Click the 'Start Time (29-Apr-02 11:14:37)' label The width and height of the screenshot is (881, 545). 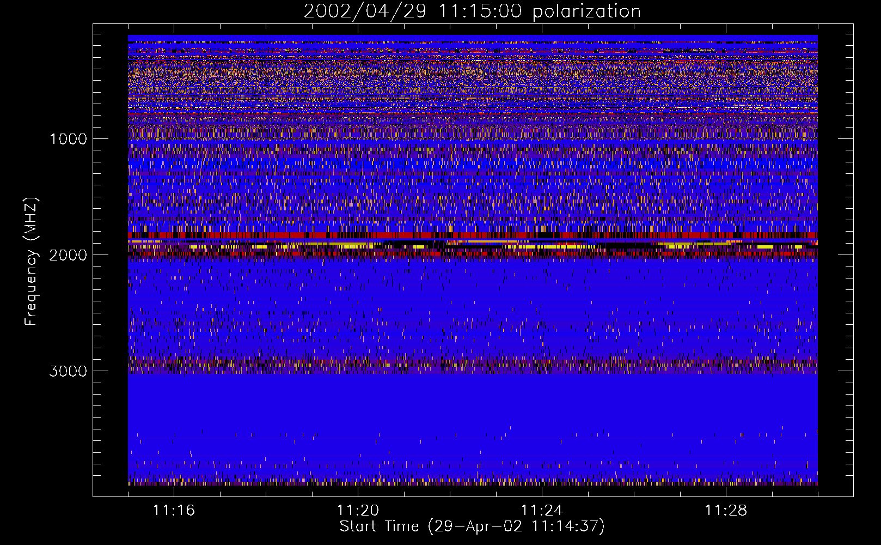(472, 526)
